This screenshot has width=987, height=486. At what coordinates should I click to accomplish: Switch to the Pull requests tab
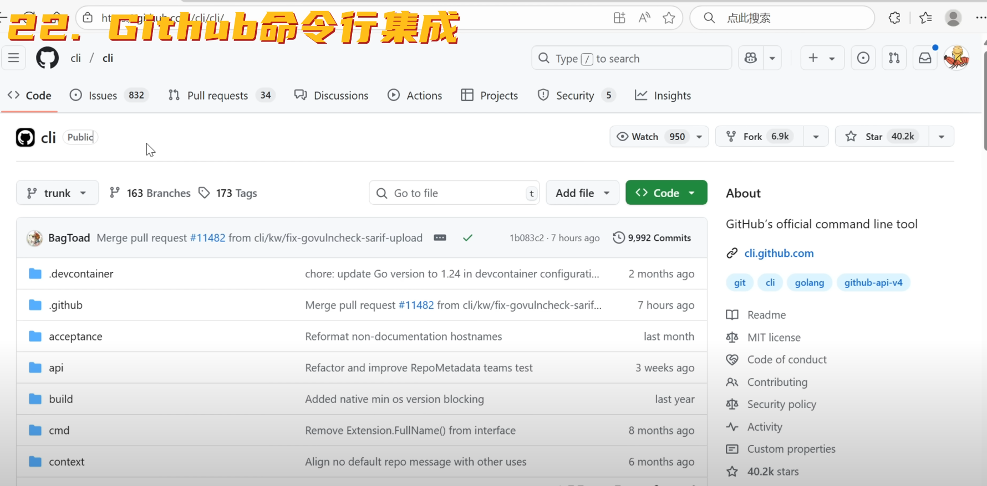(x=222, y=96)
